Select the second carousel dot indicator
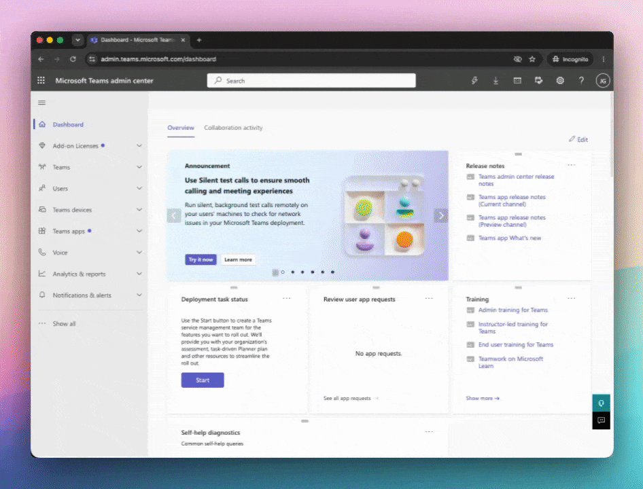Image resolution: width=643 pixels, height=489 pixels. click(x=293, y=272)
